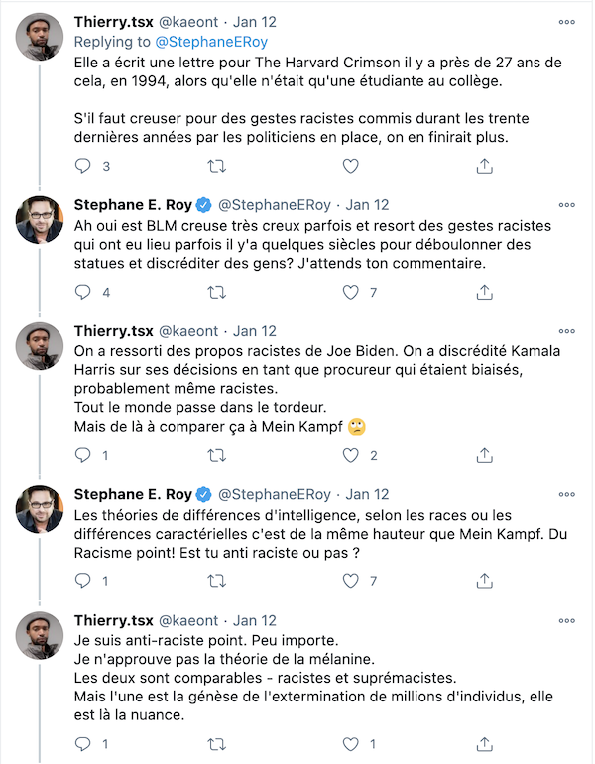The image size is (595, 764).
Task: Retweet Stephane's tweet about Mein Kampf theories
Action: (x=216, y=581)
